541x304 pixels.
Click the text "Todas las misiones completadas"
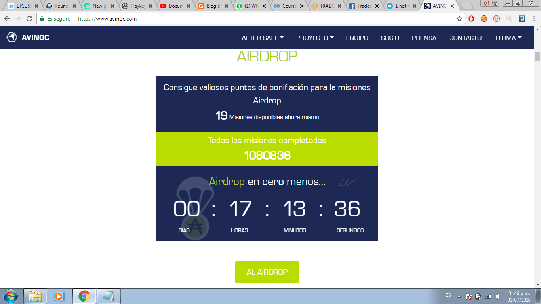[267, 141]
